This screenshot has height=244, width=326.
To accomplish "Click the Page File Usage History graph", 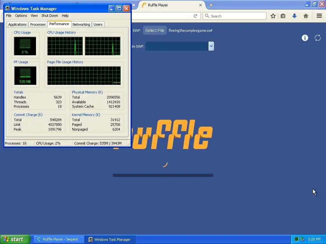I will [84, 76].
